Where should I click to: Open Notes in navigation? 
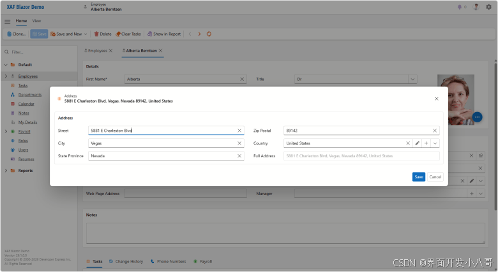point(24,113)
